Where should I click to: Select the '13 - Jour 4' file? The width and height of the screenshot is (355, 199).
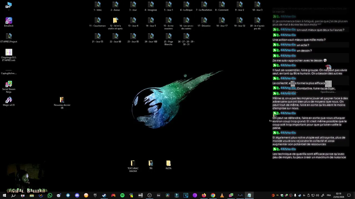pos(133,22)
